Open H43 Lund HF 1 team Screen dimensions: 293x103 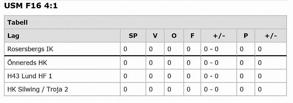point(30,76)
